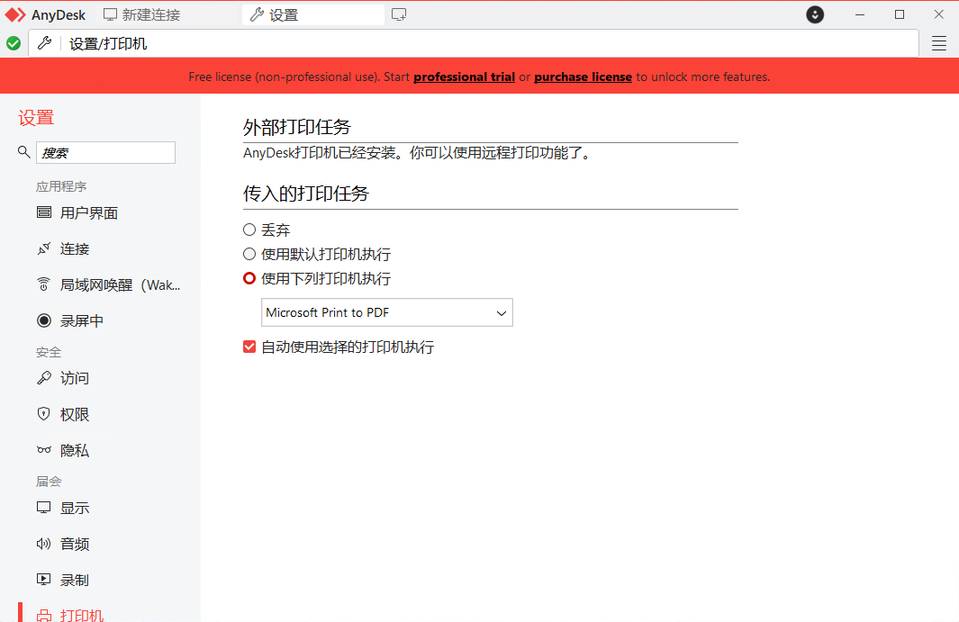Maximize the AnyDesk window
Viewport: 959px width, 622px height.
[x=899, y=14]
